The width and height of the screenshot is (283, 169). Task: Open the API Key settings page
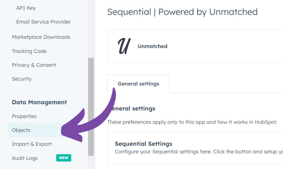(26, 8)
